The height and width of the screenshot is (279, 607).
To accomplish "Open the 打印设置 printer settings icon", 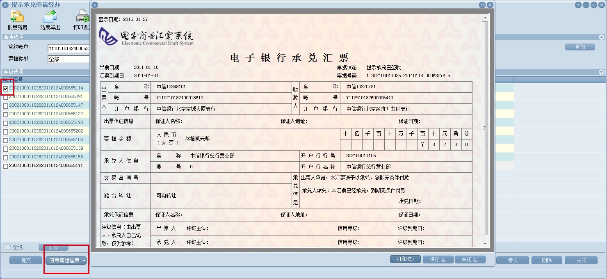I will click(82, 16).
